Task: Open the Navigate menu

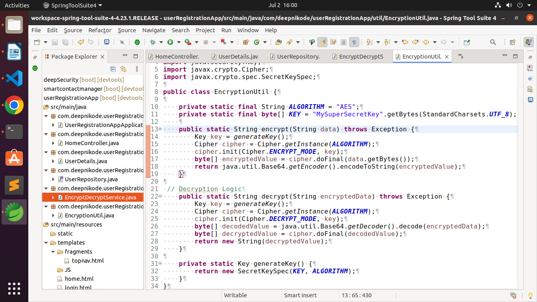Action: 154,30
